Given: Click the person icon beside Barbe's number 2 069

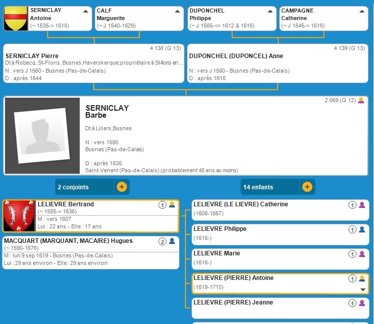Looking at the screenshot, I should (x=361, y=101).
